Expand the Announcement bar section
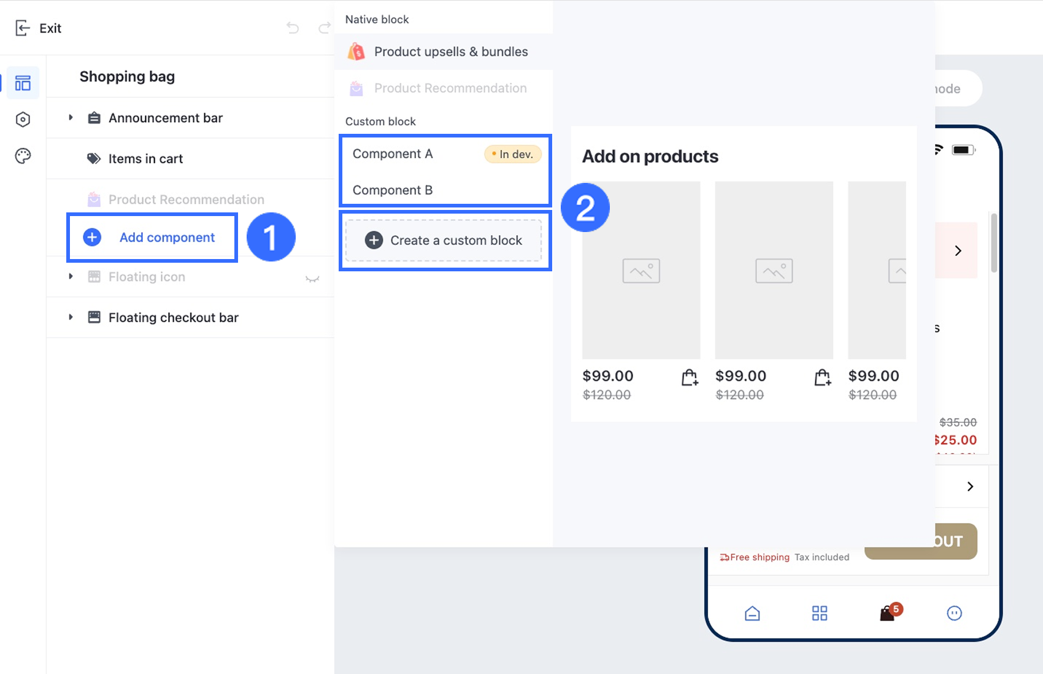The height and width of the screenshot is (674, 1043). tap(71, 117)
